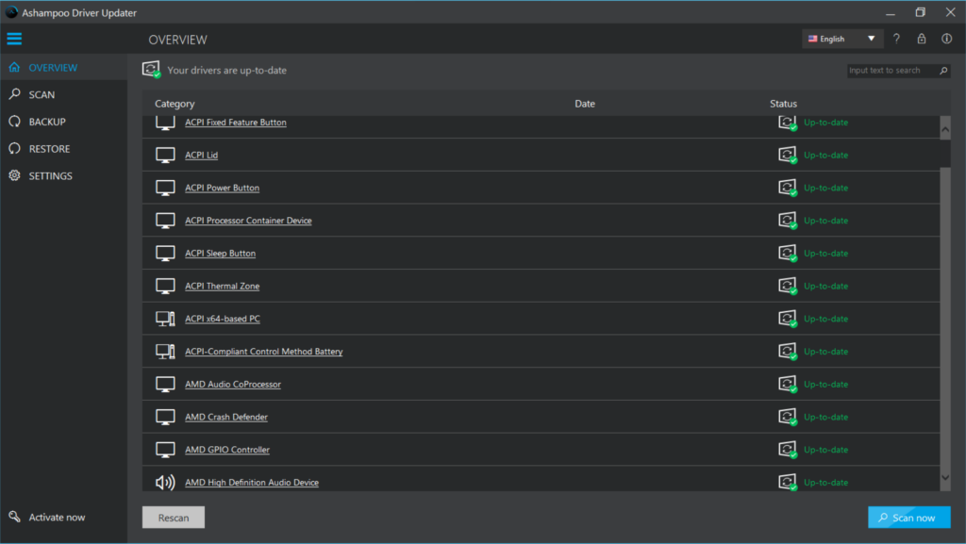Click the Status column header
Viewport: 966px width, 544px height.
(x=783, y=104)
